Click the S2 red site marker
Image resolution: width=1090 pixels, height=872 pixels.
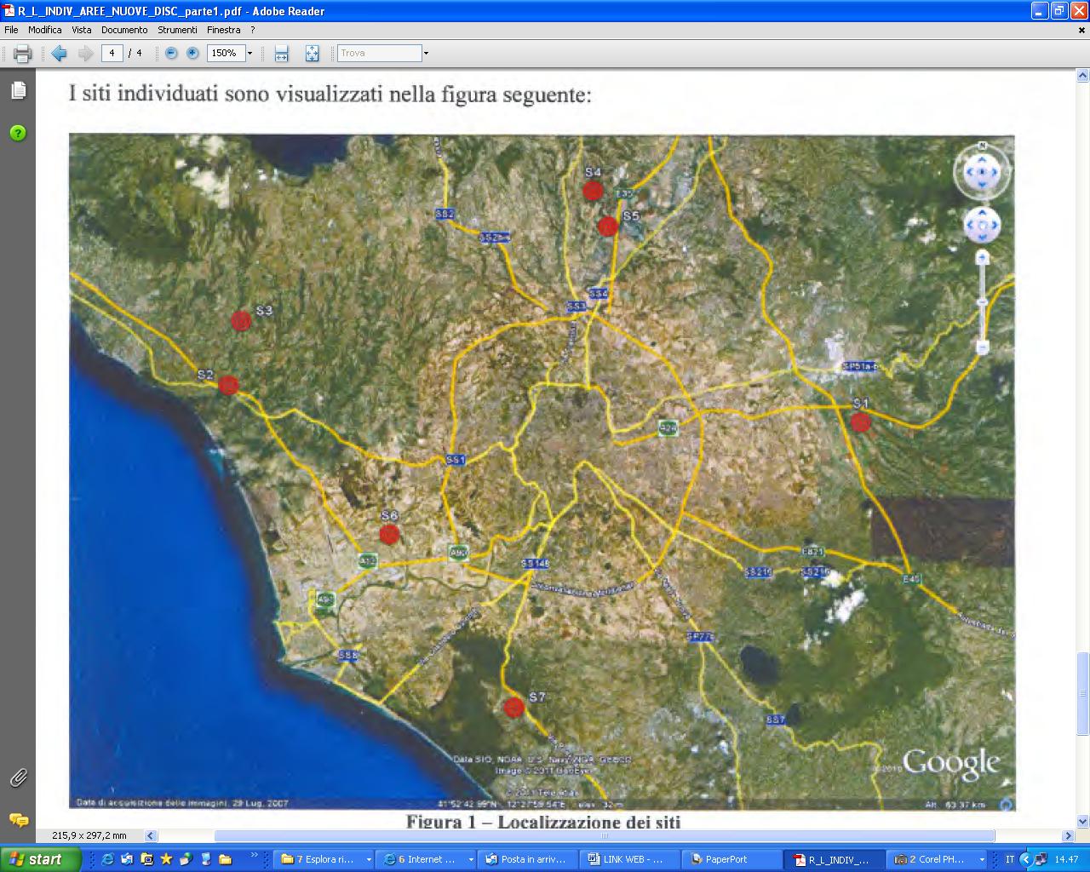click(x=228, y=385)
